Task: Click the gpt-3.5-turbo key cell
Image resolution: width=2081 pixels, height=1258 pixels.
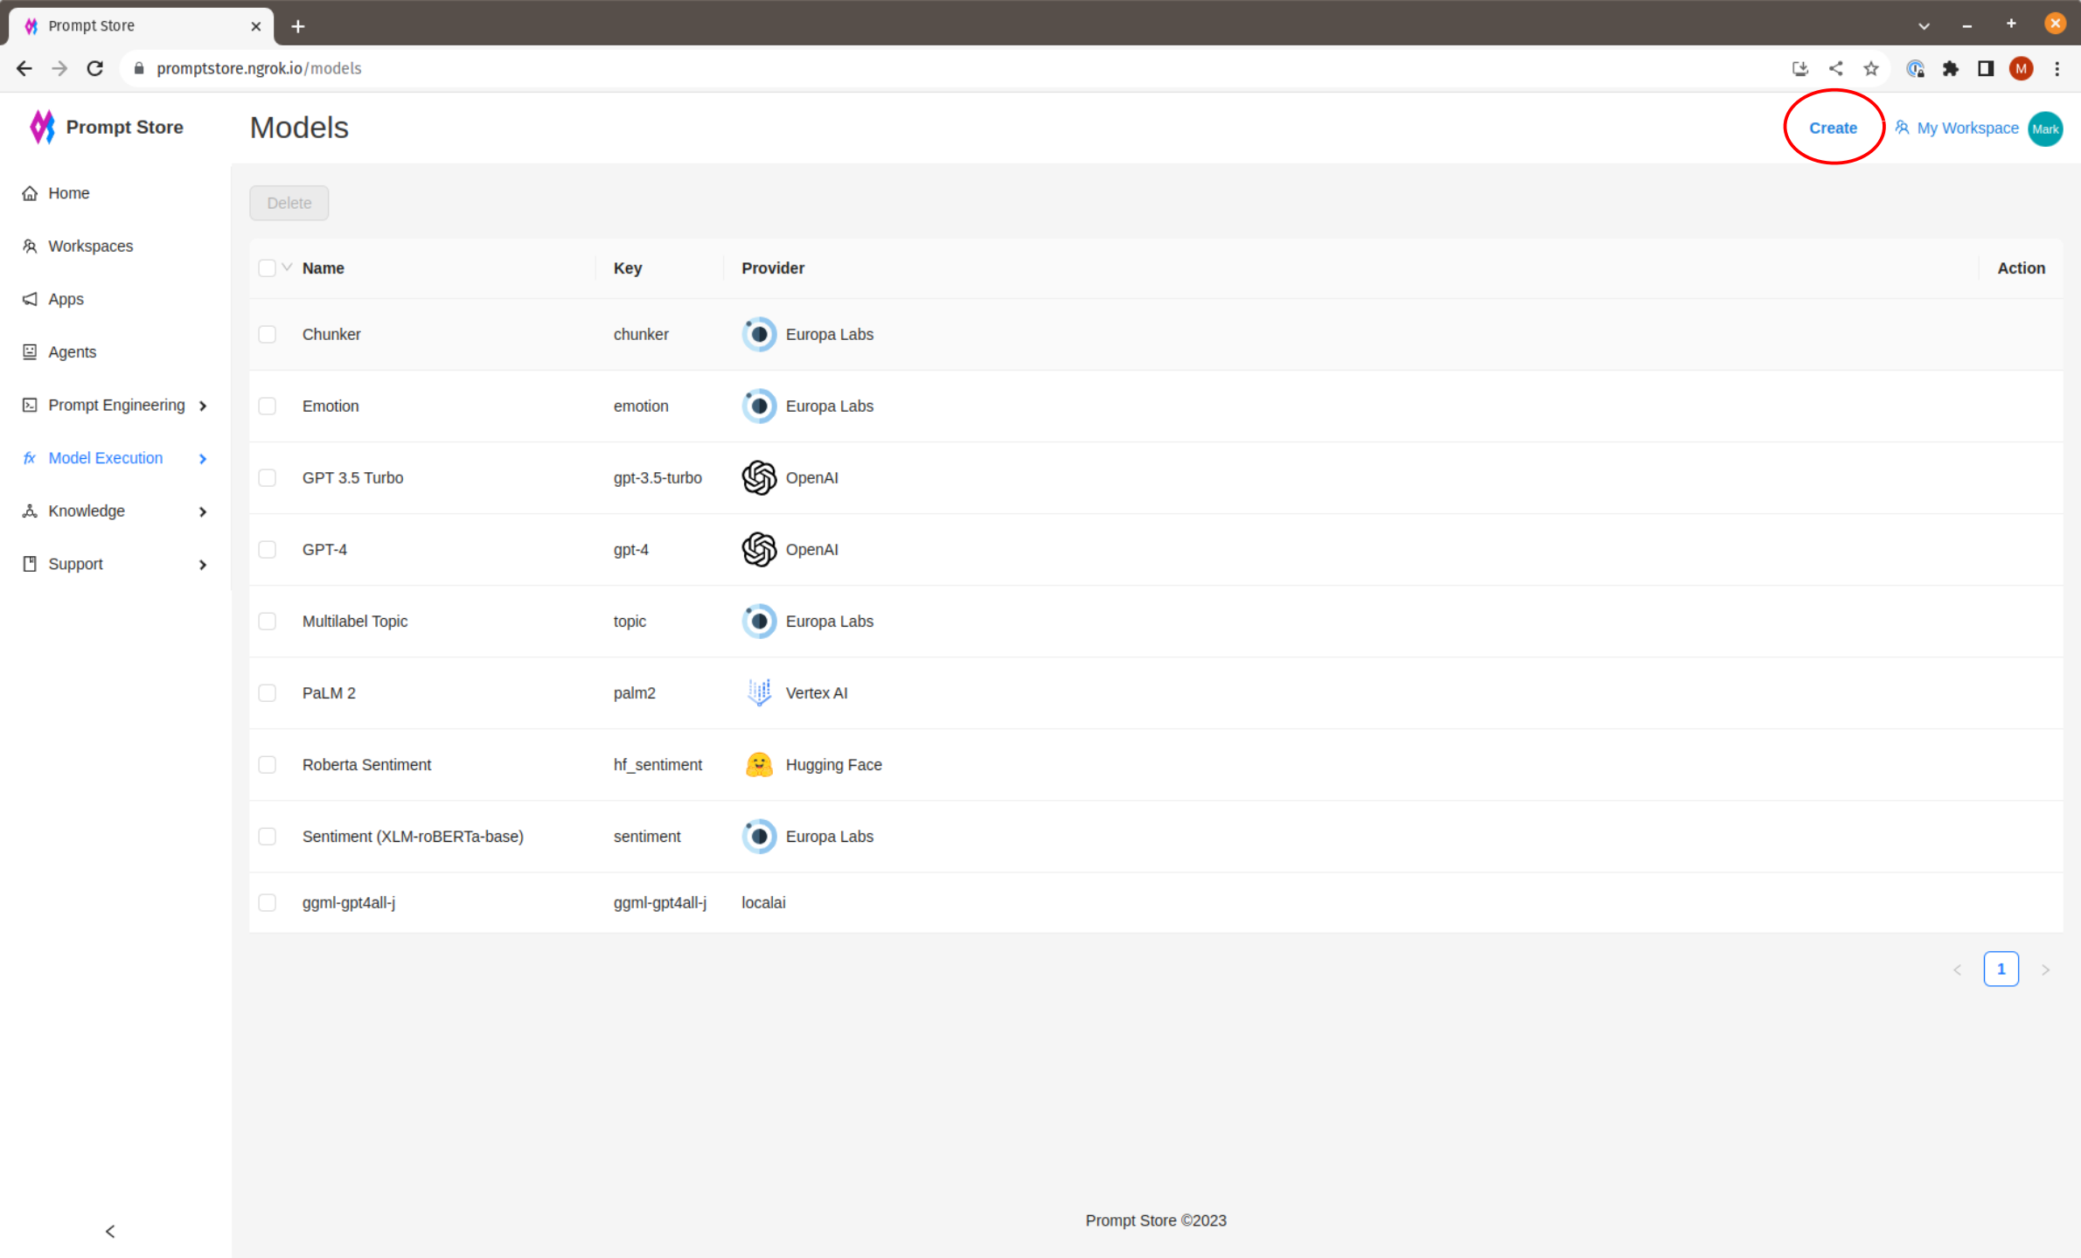Action: [x=658, y=478]
